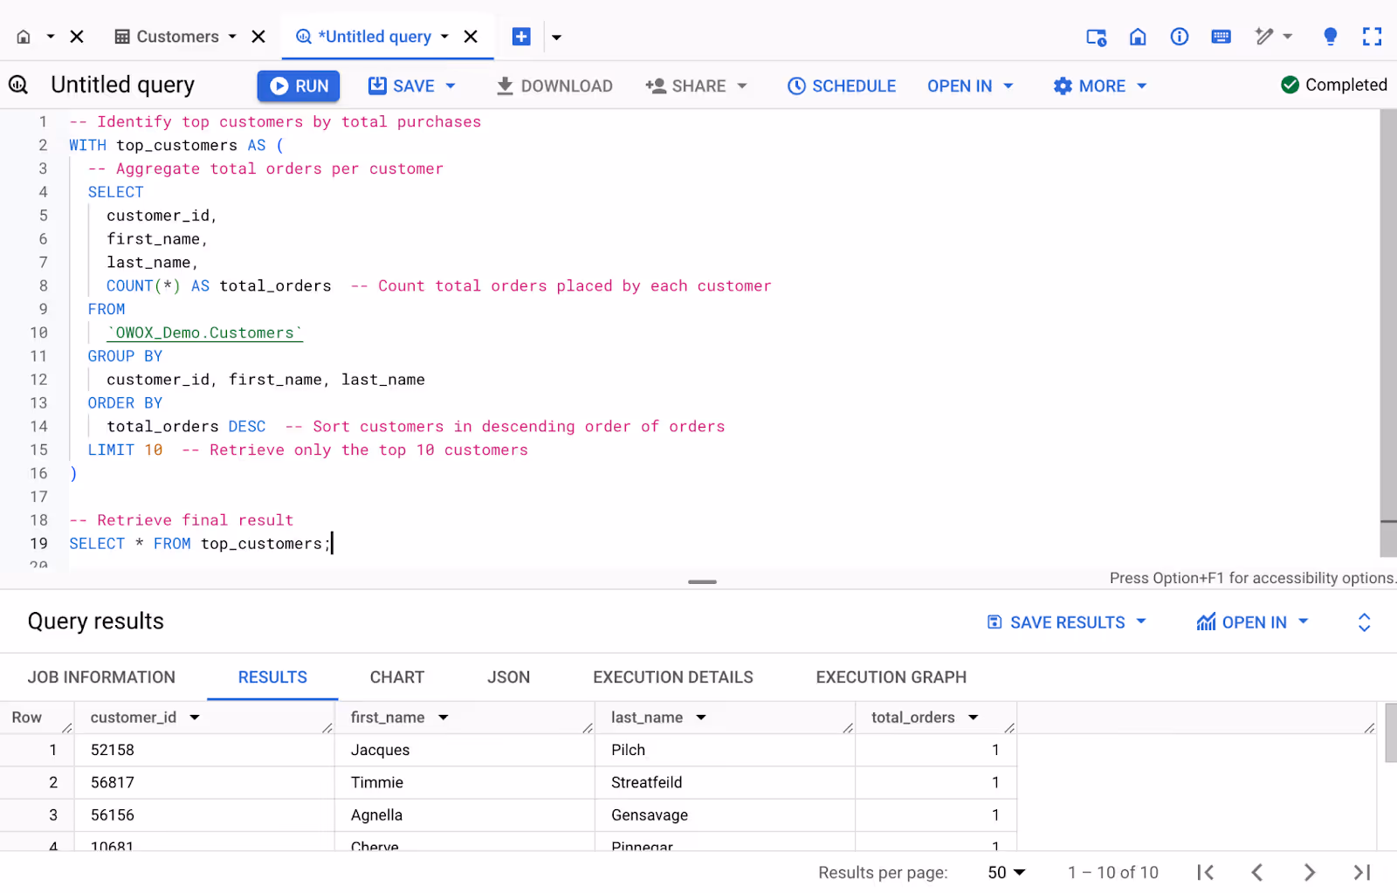Place cursor in line 19 SELECT statement

pos(199,544)
